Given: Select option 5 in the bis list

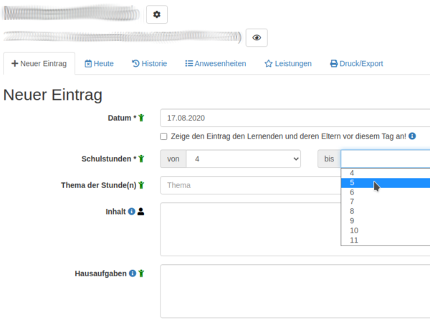Looking at the screenshot, I should [x=386, y=183].
